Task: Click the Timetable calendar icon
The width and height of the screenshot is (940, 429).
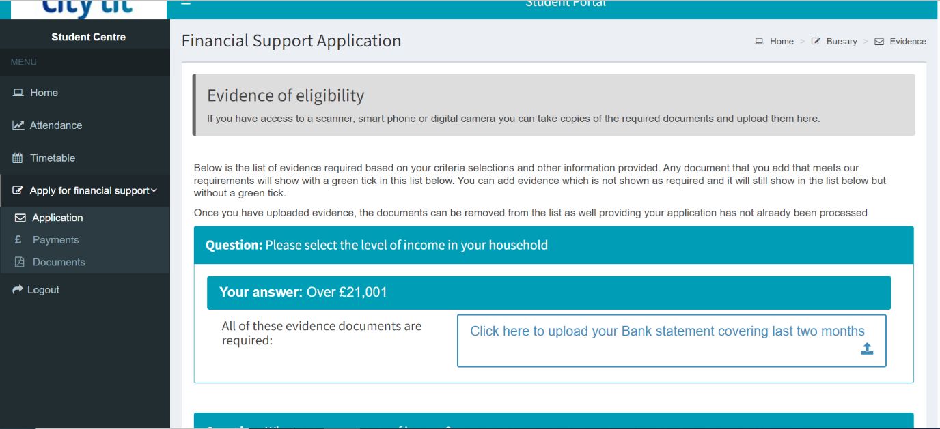Action: (18, 158)
